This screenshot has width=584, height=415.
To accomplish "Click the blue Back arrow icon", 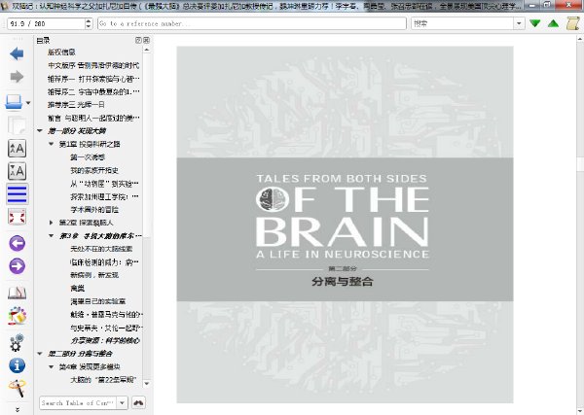I will point(17,53).
